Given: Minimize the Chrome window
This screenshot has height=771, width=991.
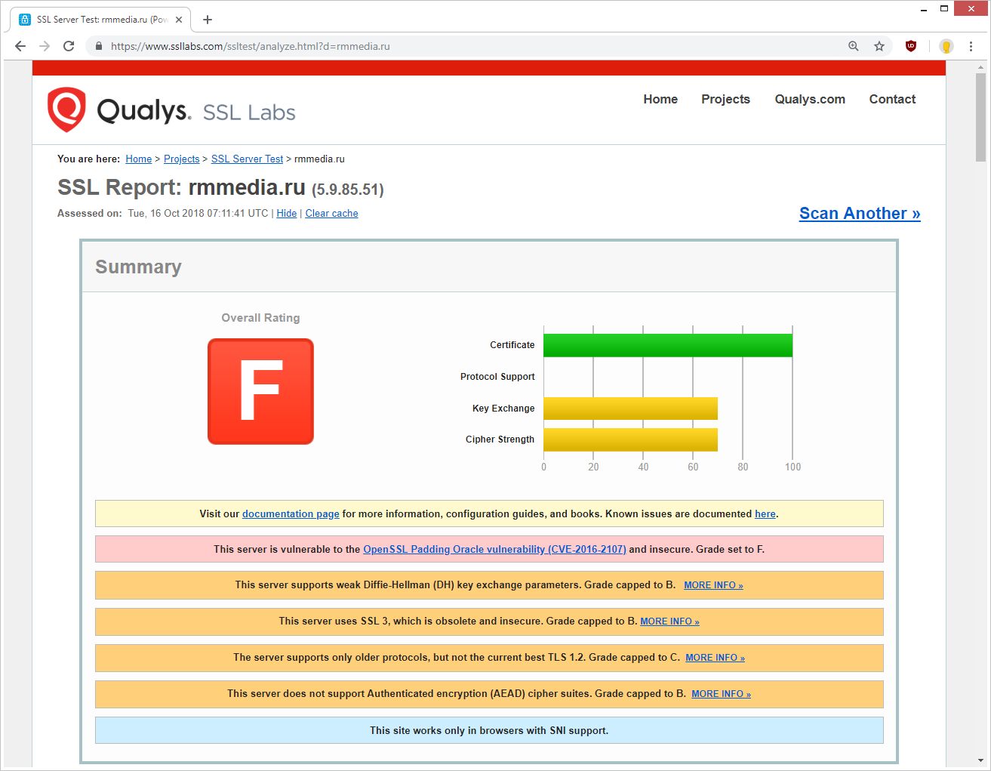Looking at the screenshot, I should click(x=924, y=9).
